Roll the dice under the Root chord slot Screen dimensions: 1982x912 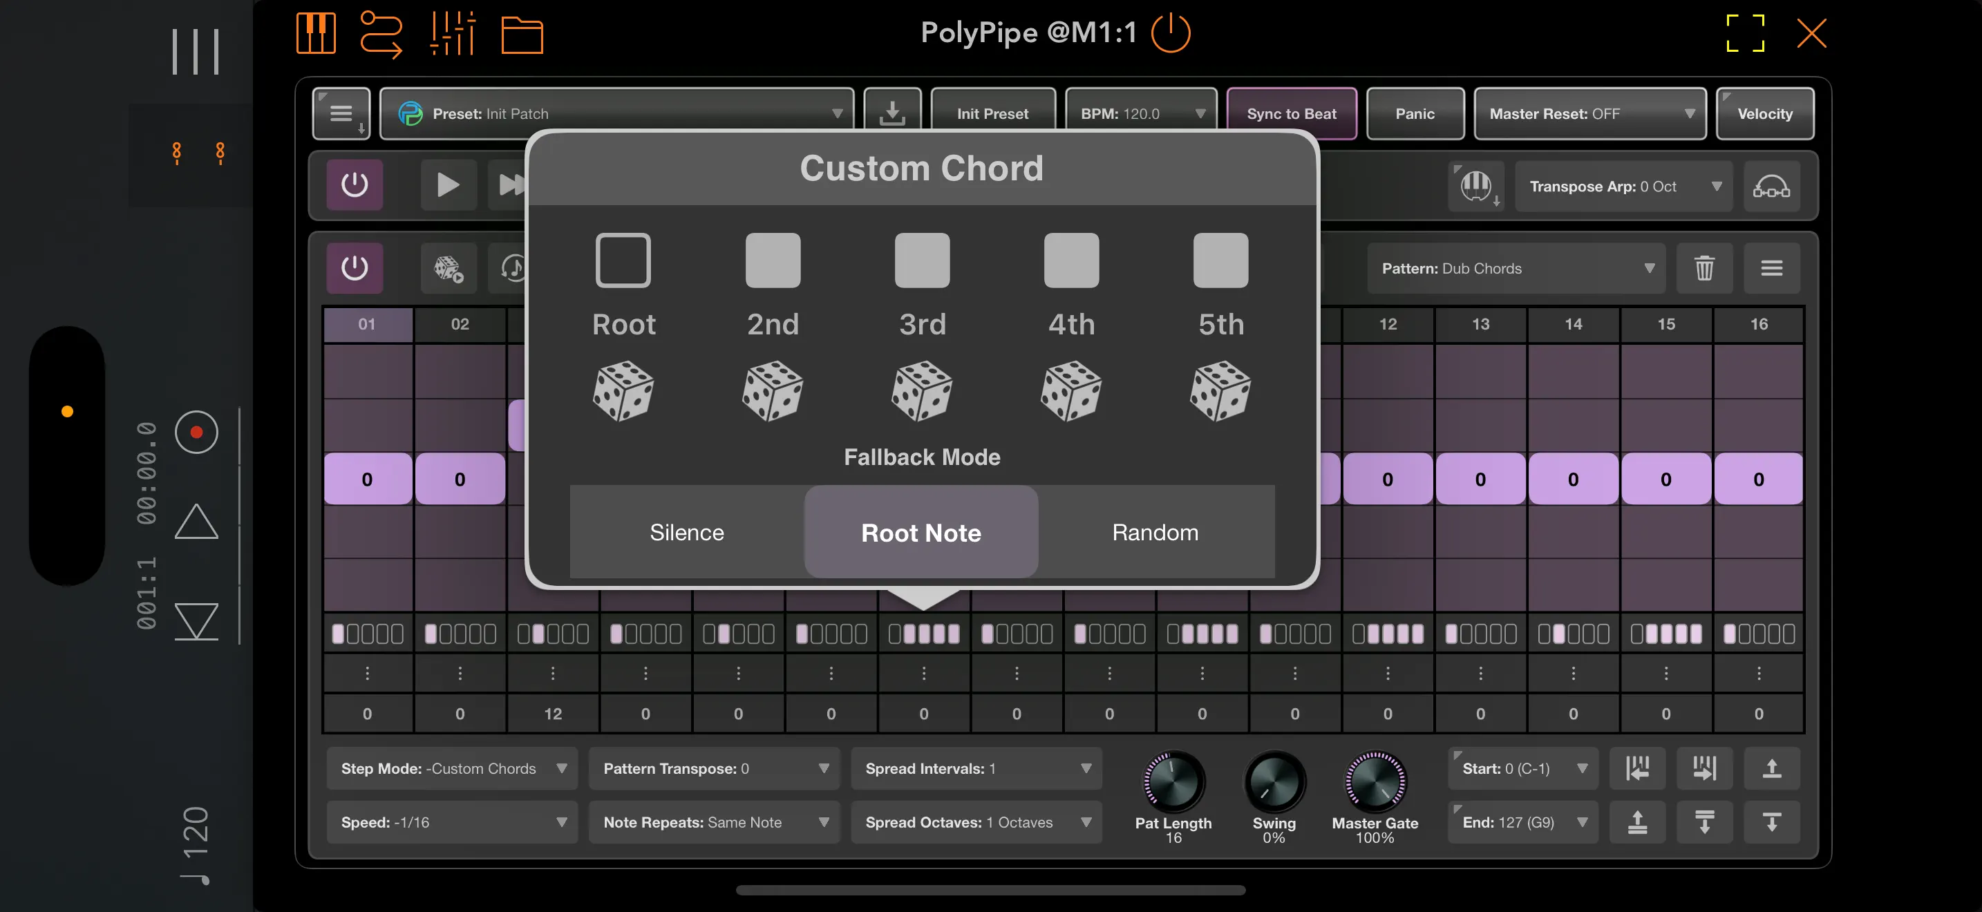[623, 392]
